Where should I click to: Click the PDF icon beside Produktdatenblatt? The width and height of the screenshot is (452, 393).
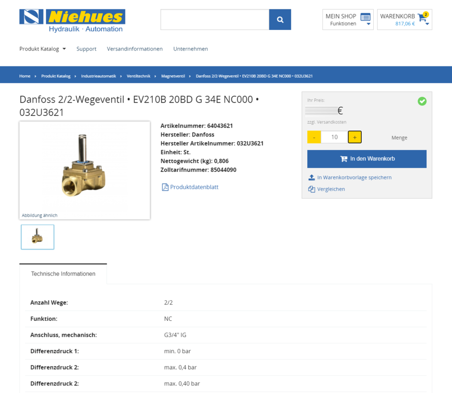[165, 187]
